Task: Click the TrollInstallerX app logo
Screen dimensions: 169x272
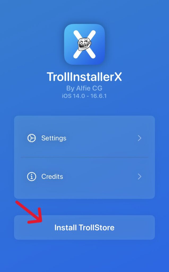Action: pyautogui.click(x=84, y=44)
